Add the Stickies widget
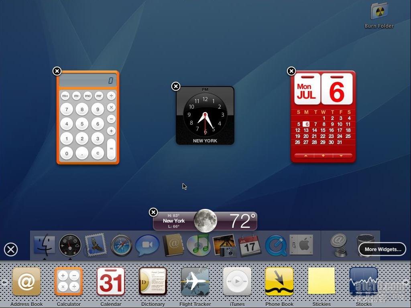The height and width of the screenshot is (308, 411). coord(321,281)
